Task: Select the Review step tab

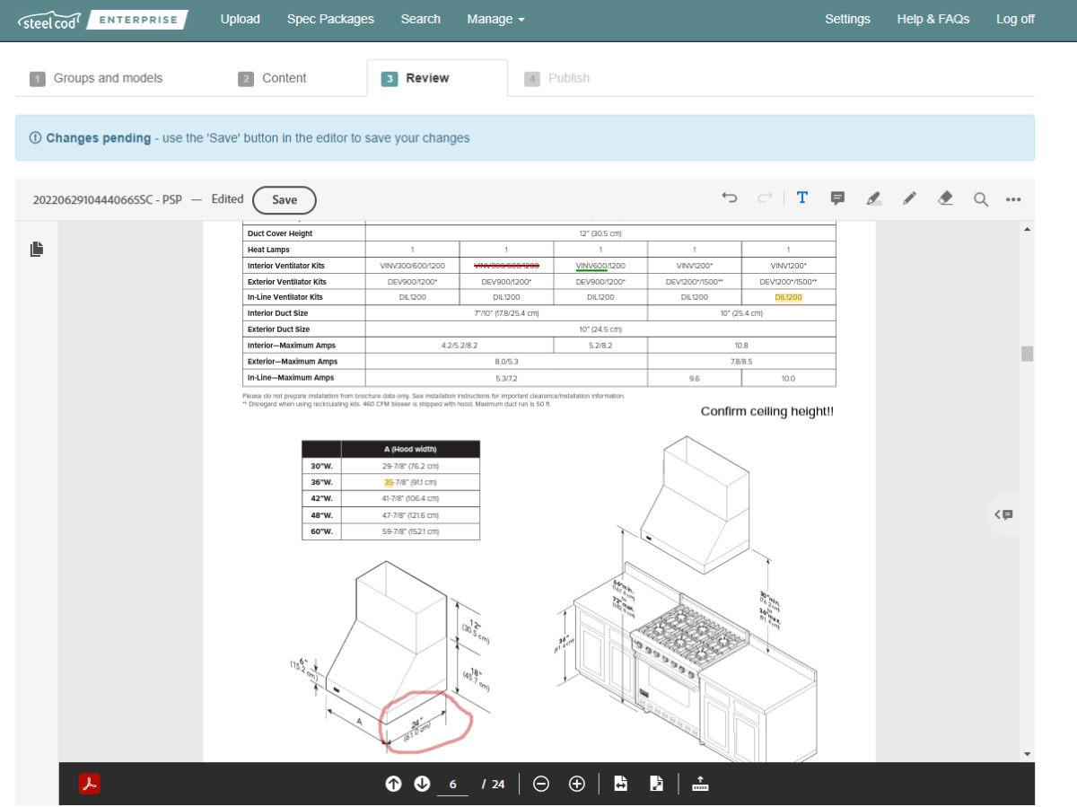Action: pos(437,78)
